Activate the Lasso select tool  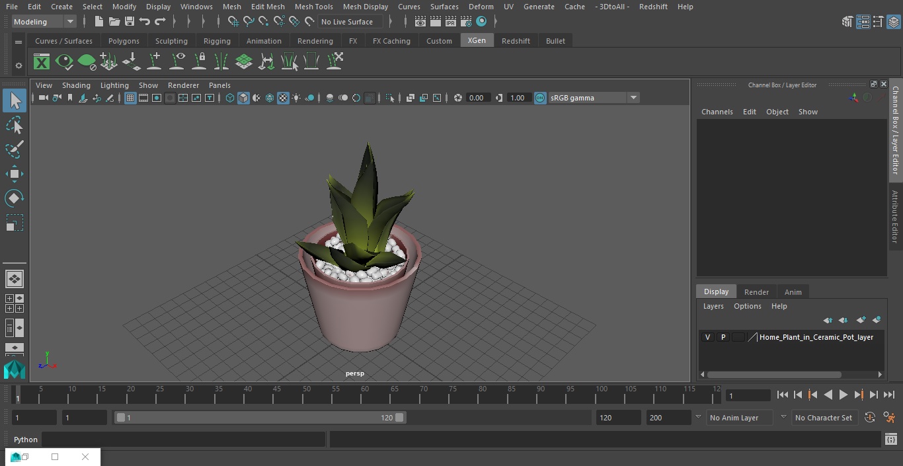click(x=15, y=126)
